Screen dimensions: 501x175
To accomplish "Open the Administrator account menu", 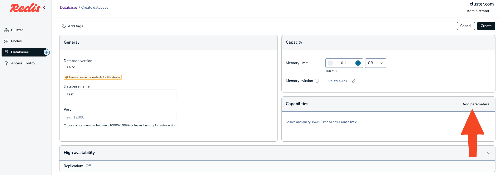I will pos(480,11).
